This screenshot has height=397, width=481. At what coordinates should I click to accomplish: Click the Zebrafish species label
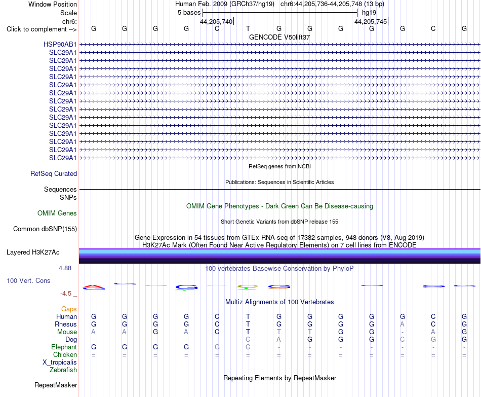click(x=63, y=370)
